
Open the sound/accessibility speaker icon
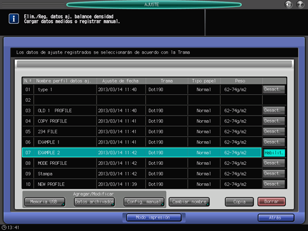click(288, 4)
